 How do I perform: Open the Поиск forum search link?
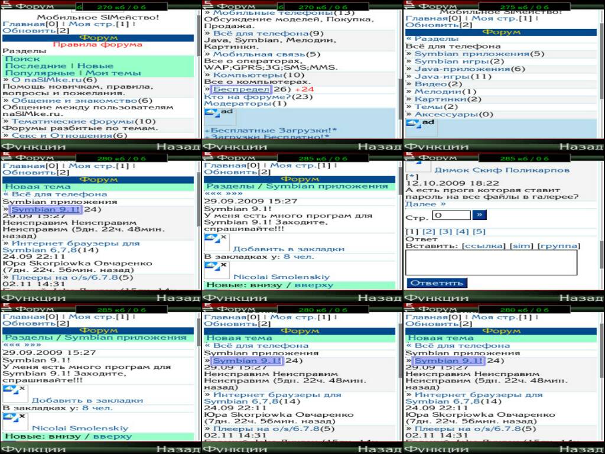(22, 59)
